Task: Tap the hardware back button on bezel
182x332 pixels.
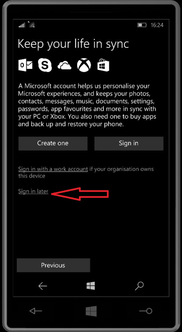Action: pos(36,311)
